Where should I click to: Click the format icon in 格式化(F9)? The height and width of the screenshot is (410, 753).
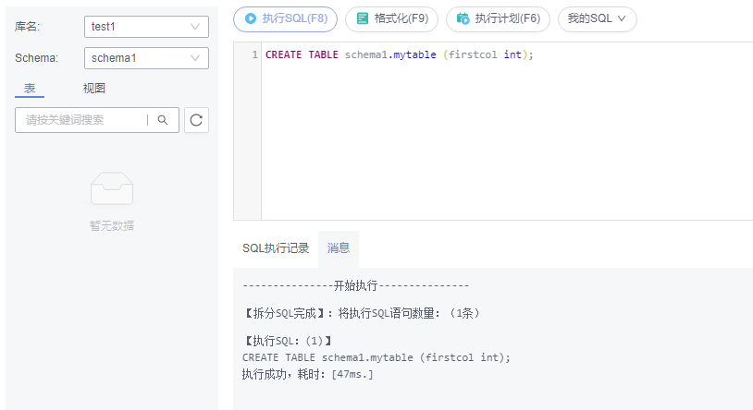tap(363, 18)
